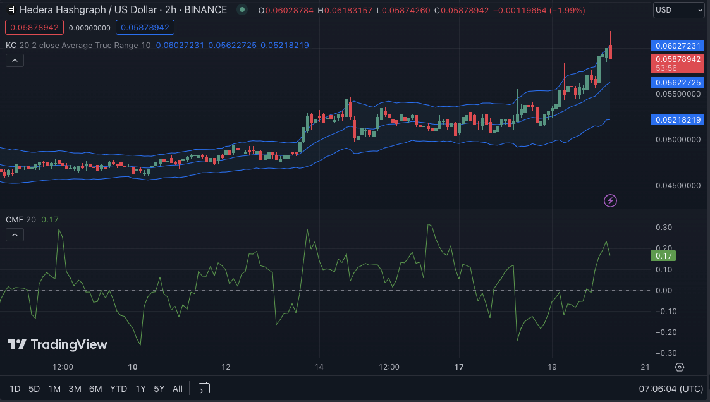Click the 0.05500000 price axis label
The width and height of the screenshot is (710, 402).
(x=678, y=94)
